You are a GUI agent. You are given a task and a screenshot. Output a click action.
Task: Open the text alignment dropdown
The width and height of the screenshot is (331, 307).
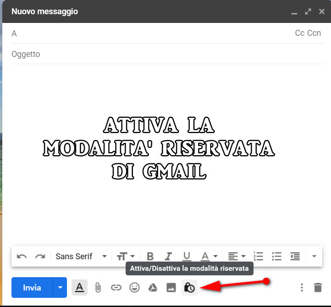(237, 256)
